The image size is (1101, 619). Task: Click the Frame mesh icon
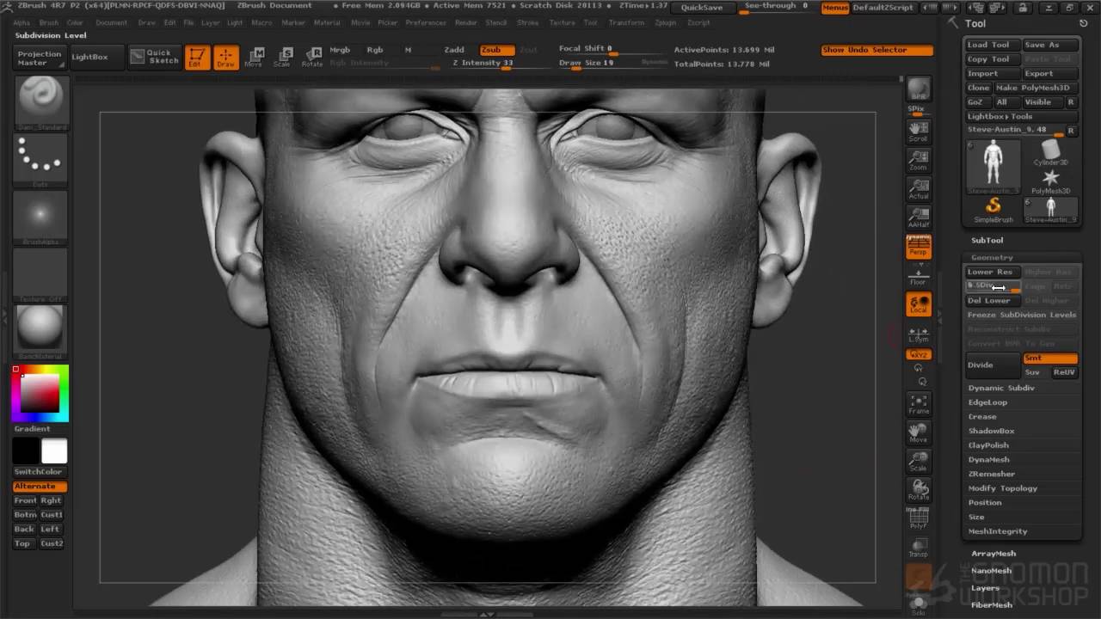click(919, 404)
